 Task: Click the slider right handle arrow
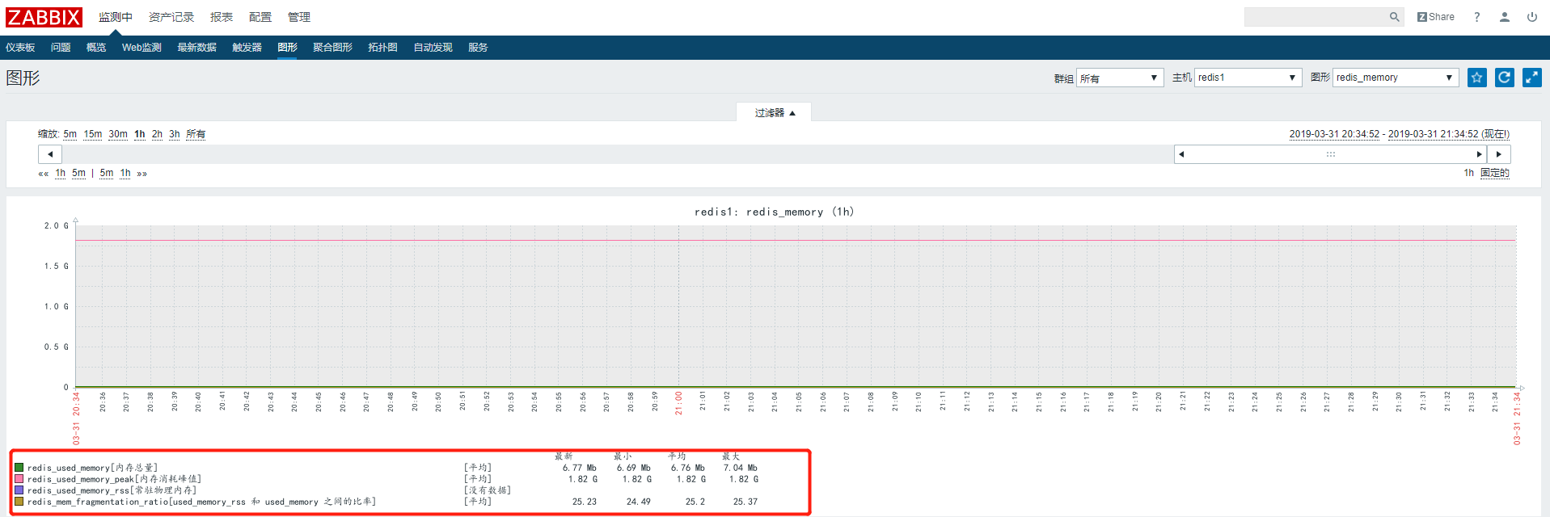pyautogui.click(x=1480, y=154)
